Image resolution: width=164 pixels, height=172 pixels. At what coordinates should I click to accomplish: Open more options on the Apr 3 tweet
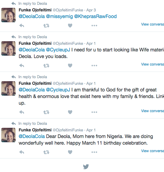(x=94, y=26)
